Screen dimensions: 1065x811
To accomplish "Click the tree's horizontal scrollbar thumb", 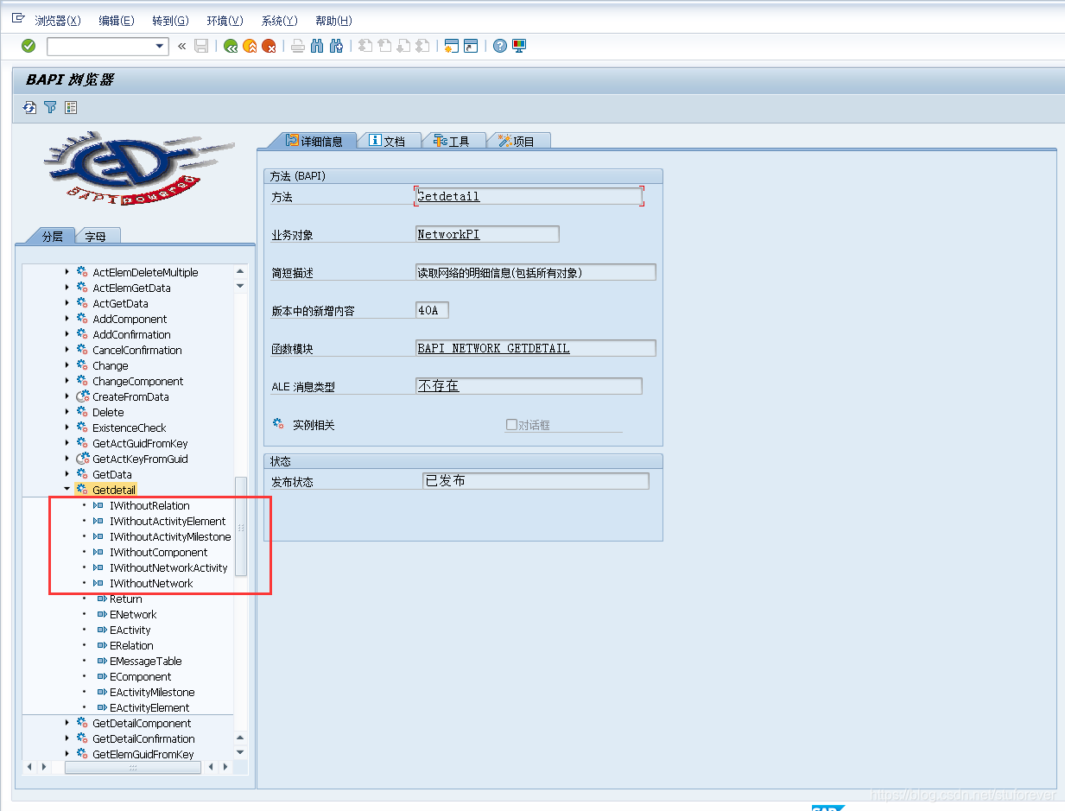I will click(133, 767).
